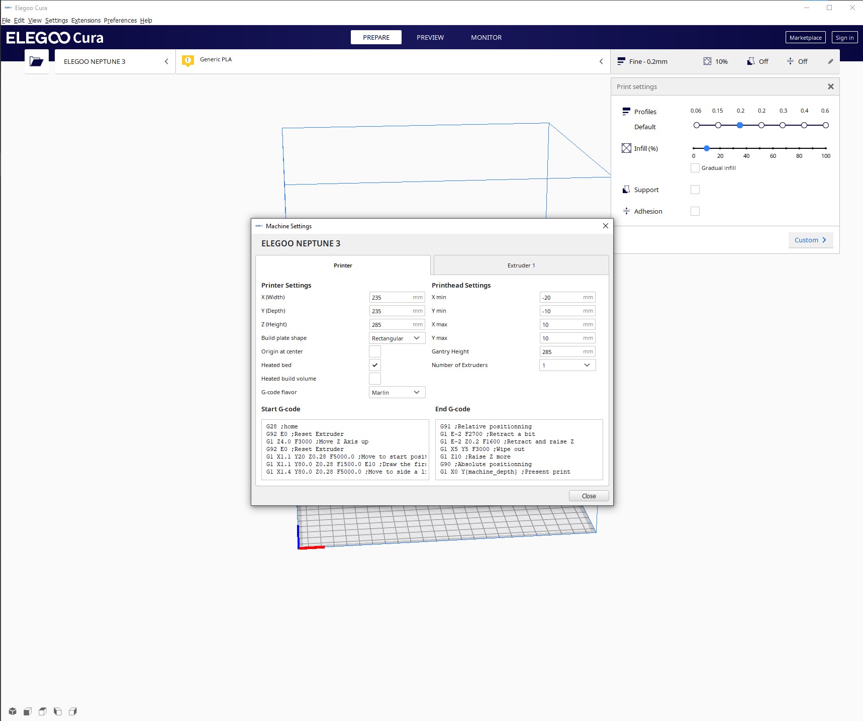Close the Machine Settings dialog with X
The height and width of the screenshot is (721, 863).
click(x=606, y=226)
